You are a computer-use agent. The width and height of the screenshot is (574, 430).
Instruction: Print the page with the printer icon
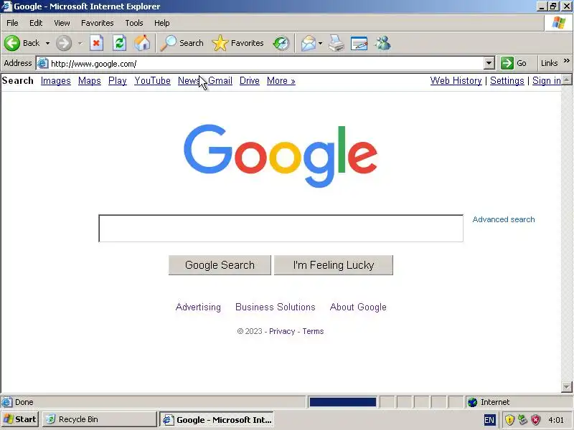point(336,43)
